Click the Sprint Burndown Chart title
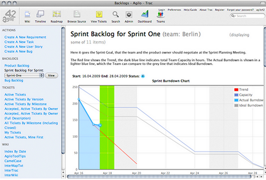This screenshot has height=180, width=266. click(171, 81)
